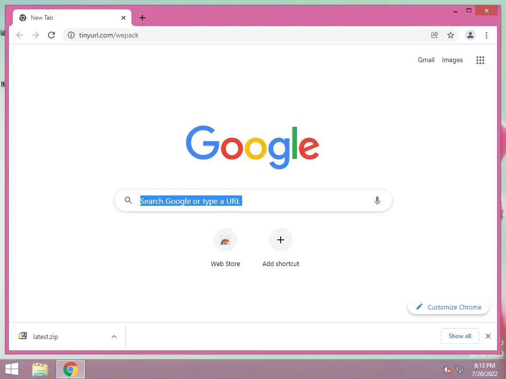Open Gmail link
This screenshot has width=506, height=379.
426,60
